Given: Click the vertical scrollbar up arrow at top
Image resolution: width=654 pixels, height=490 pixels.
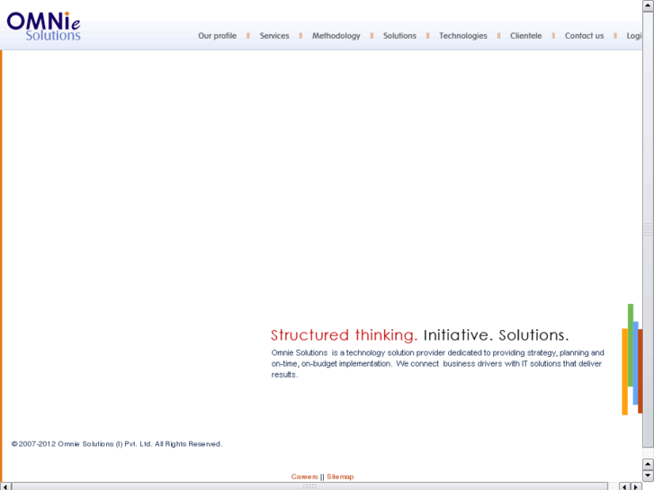Looking at the screenshot, I should click(x=648, y=6).
